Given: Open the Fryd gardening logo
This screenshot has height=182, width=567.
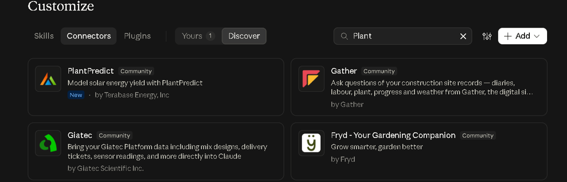Looking at the screenshot, I should (311, 143).
